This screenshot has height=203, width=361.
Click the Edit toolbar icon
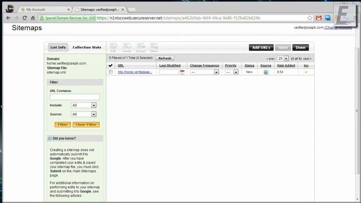coord(113,47)
